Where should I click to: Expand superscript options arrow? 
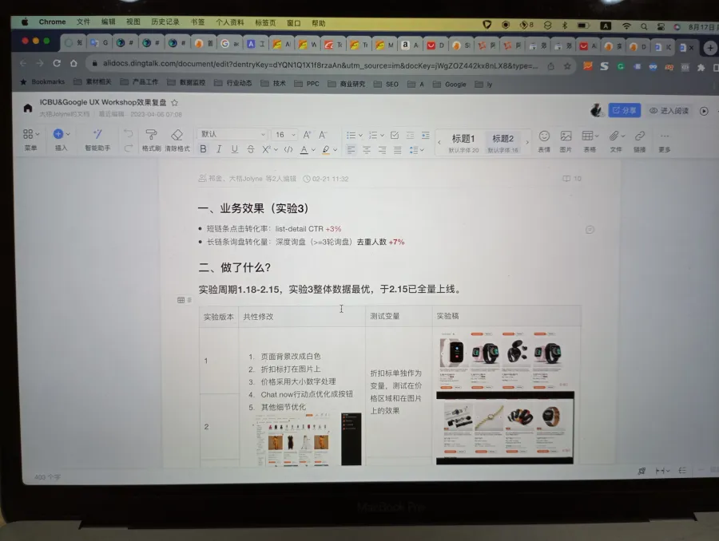click(x=276, y=149)
